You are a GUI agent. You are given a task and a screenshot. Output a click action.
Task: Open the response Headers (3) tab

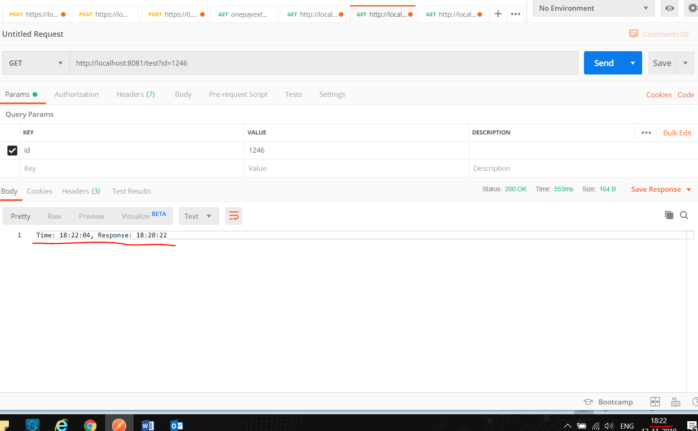click(x=81, y=191)
